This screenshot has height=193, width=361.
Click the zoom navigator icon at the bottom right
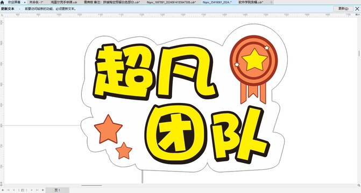point(359,185)
